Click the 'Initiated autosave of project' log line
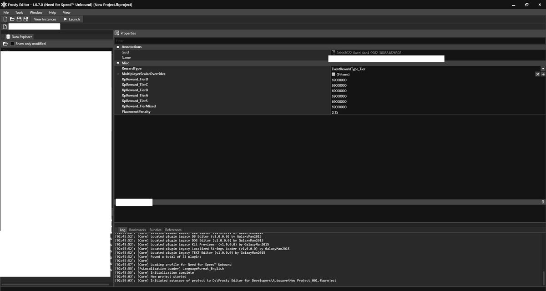Screen dimensions: 546x291 226,281
